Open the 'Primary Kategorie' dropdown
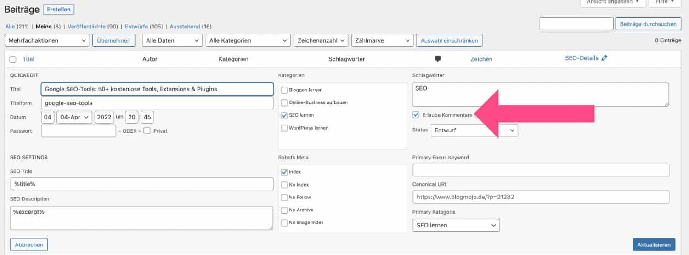This screenshot has width=689, height=255. tap(456, 225)
